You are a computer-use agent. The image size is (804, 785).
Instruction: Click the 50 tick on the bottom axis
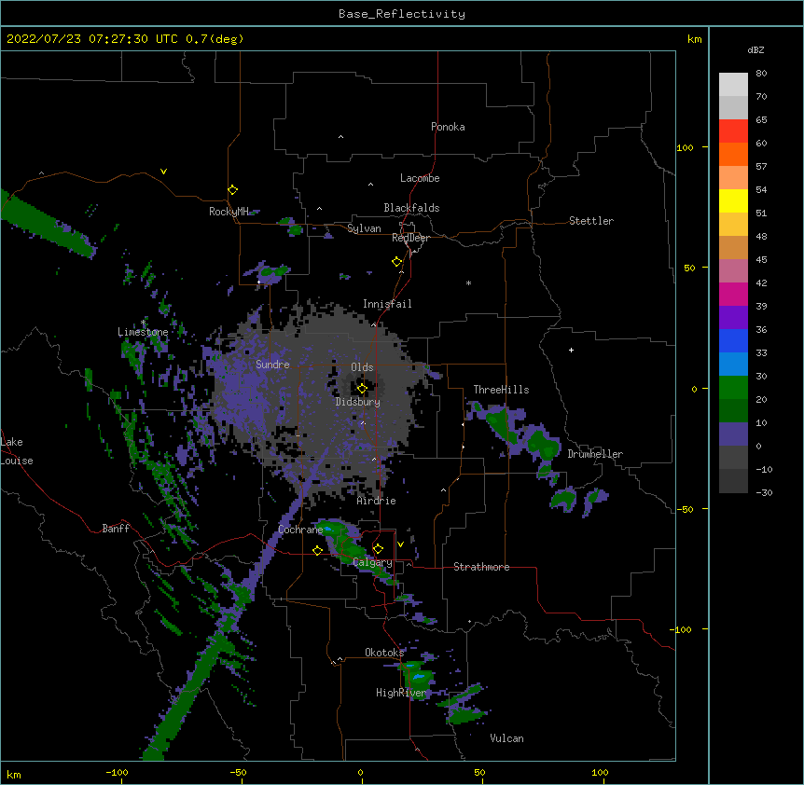480,772
